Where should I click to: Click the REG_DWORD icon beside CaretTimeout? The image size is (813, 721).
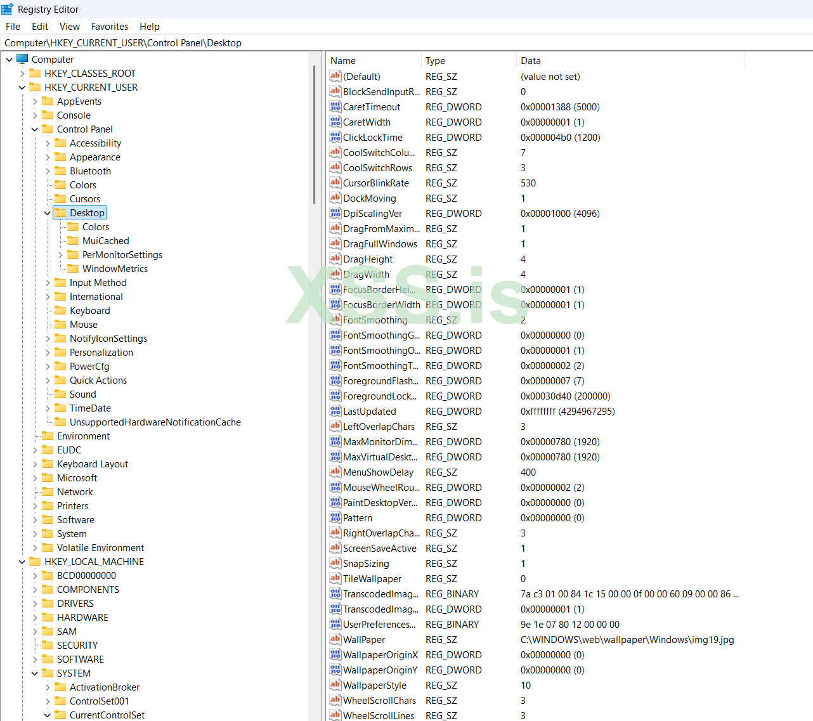click(334, 107)
